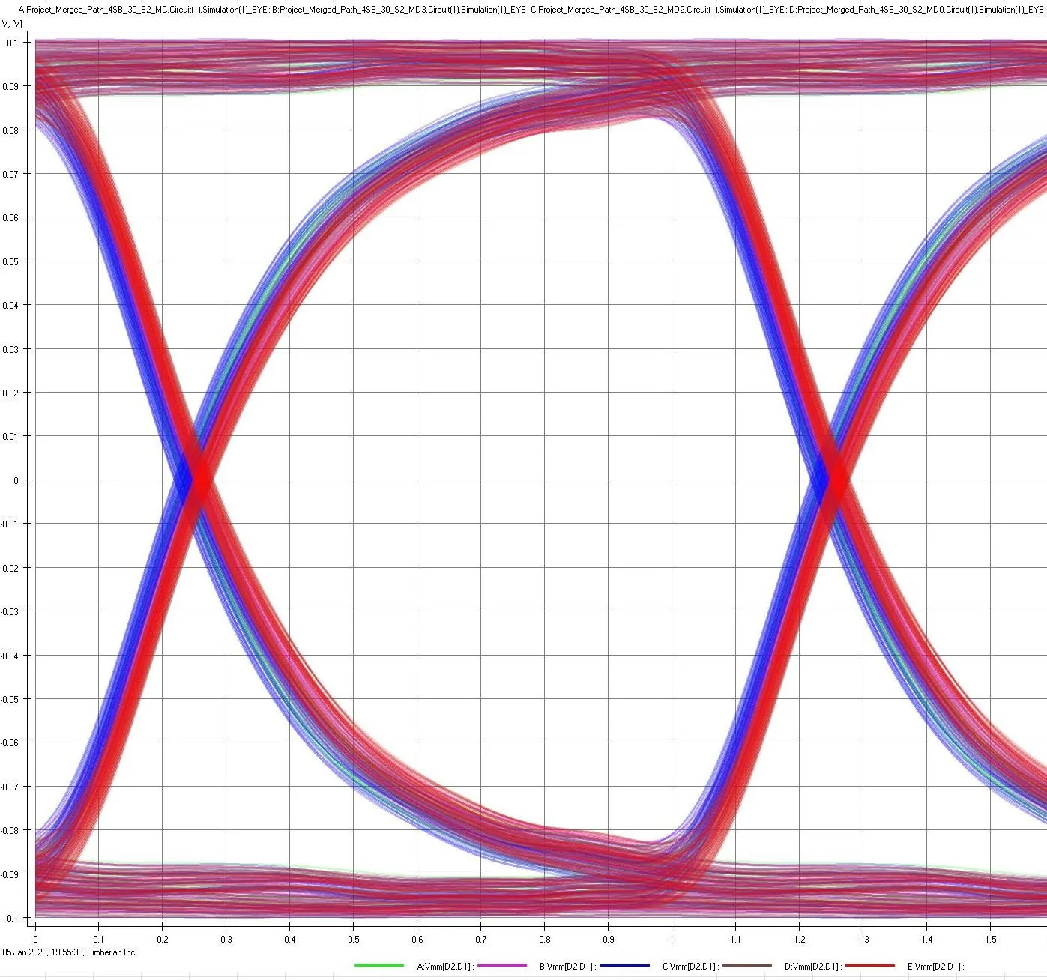Select the red legend line for trace E:Vmm[D2,D1]
Screen dimensions: 1047x980
point(872,965)
